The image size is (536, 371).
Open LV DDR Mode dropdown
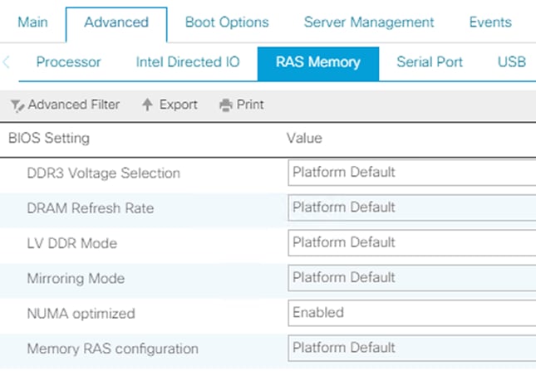[x=411, y=242]
